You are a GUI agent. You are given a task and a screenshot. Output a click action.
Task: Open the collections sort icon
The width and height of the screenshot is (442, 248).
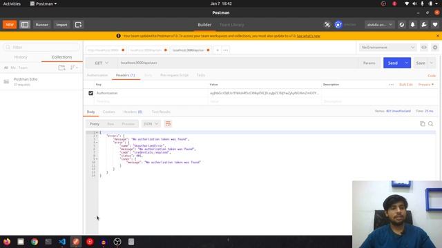(74, 68)
